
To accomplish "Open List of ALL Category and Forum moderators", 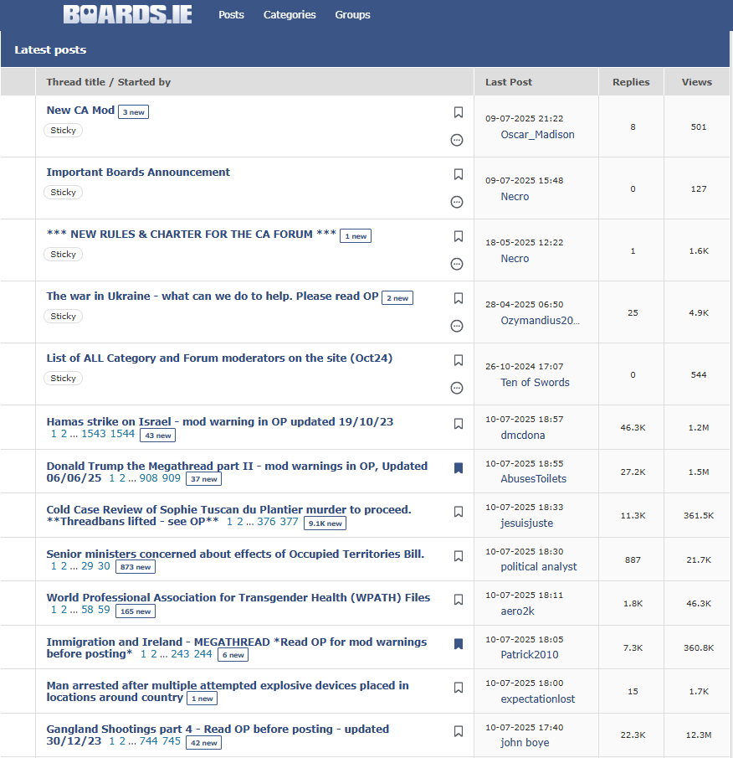I will coord(219,358).
